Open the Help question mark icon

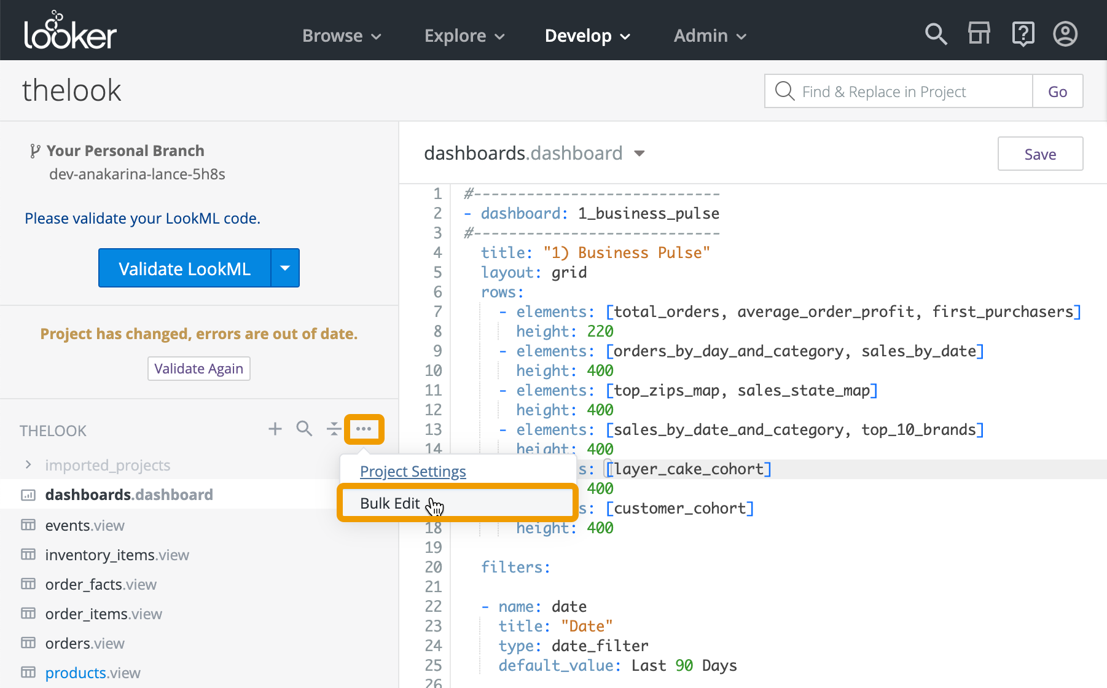click(1023, 34)
